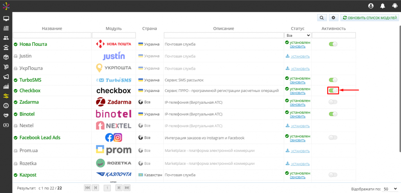
Task: Click the Модуль column header
Action: [114, 28]
